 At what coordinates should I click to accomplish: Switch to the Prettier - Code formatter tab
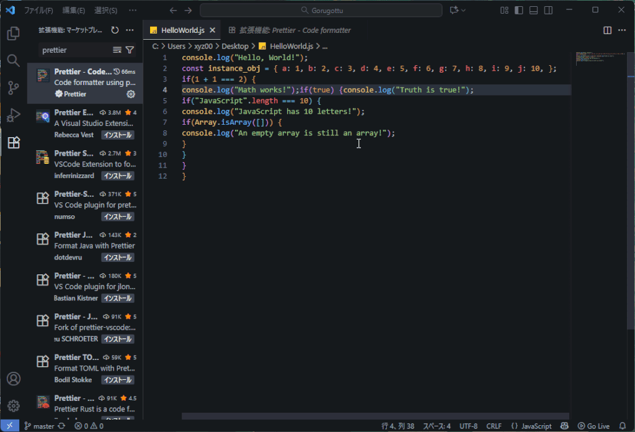click(290, 30)
